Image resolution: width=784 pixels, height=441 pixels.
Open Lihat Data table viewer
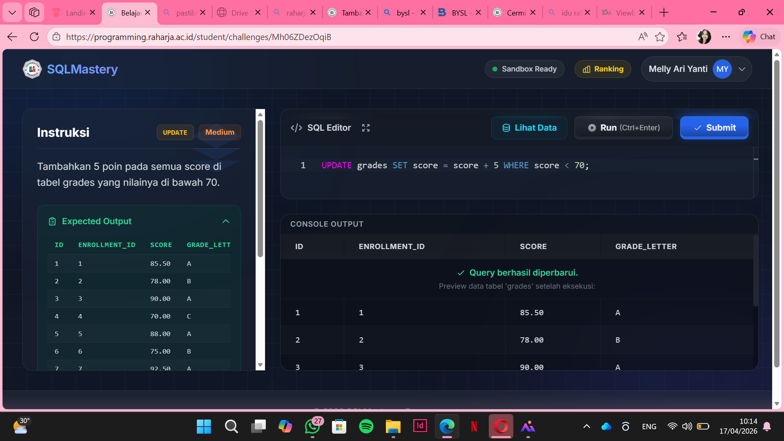529,128
